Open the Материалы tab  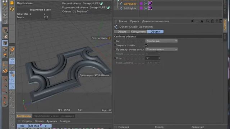pos(24,116)
